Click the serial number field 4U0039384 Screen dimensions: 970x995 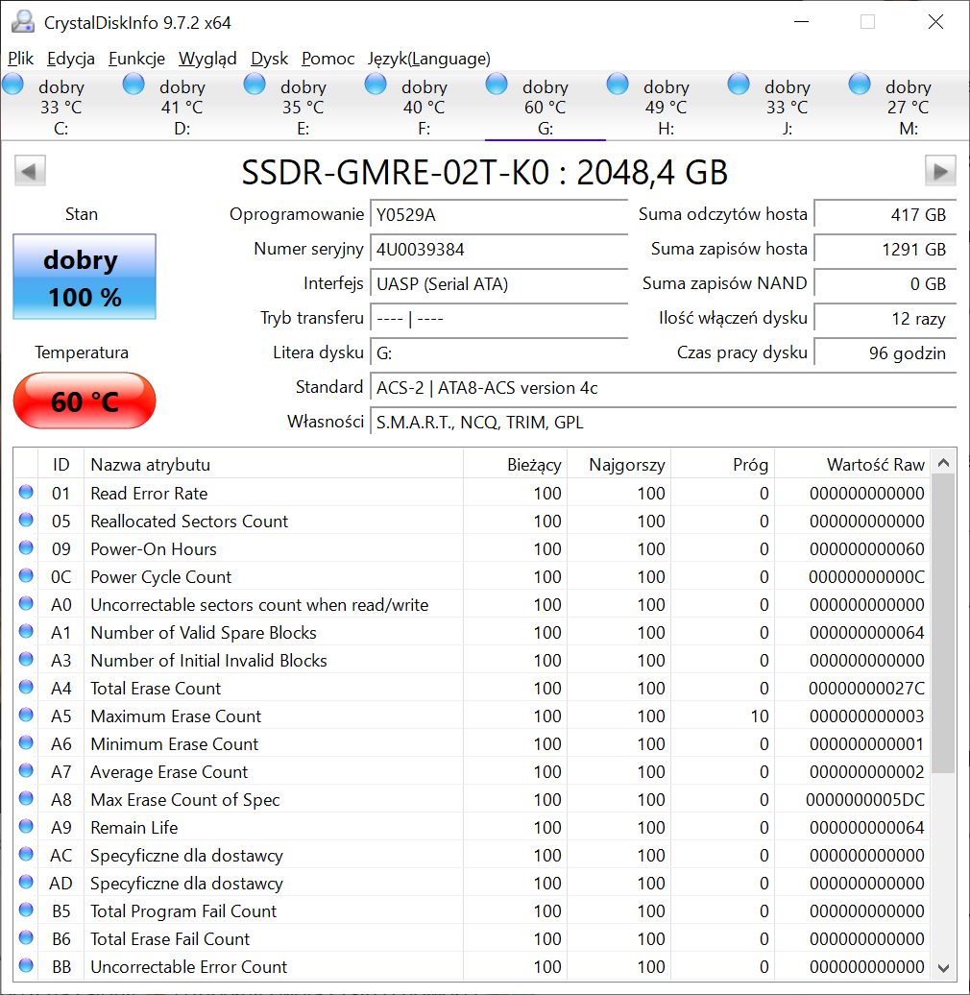[498, 250]
